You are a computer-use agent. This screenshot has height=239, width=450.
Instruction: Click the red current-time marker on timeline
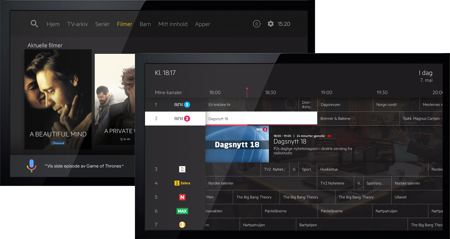[x=247, y=93]
